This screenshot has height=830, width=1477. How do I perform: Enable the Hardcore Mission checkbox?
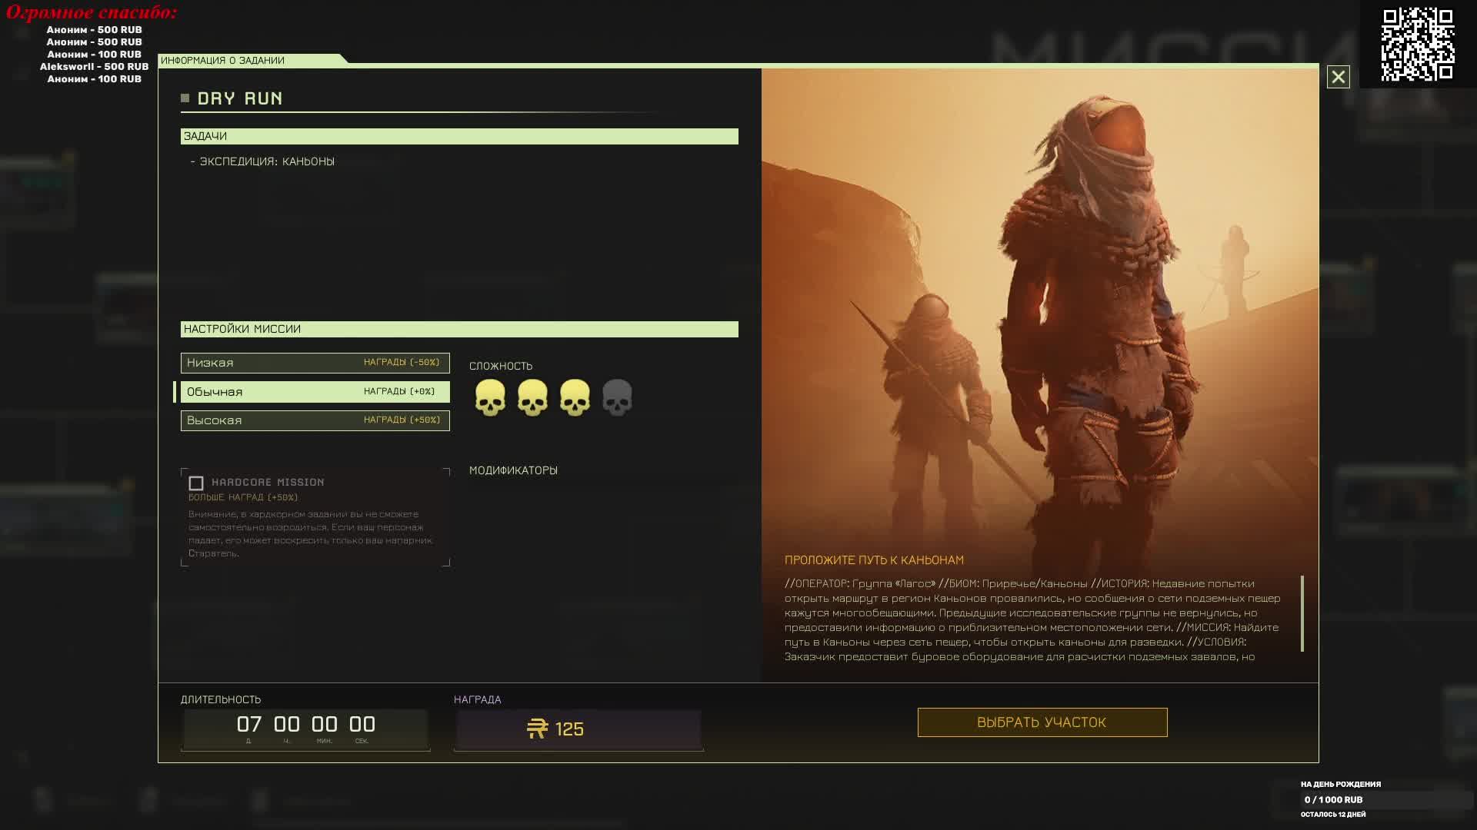196,483
